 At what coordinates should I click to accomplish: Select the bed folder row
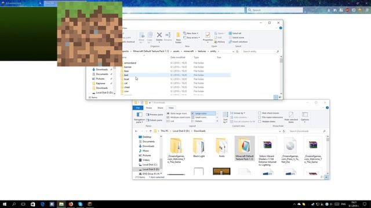(175, 75)
